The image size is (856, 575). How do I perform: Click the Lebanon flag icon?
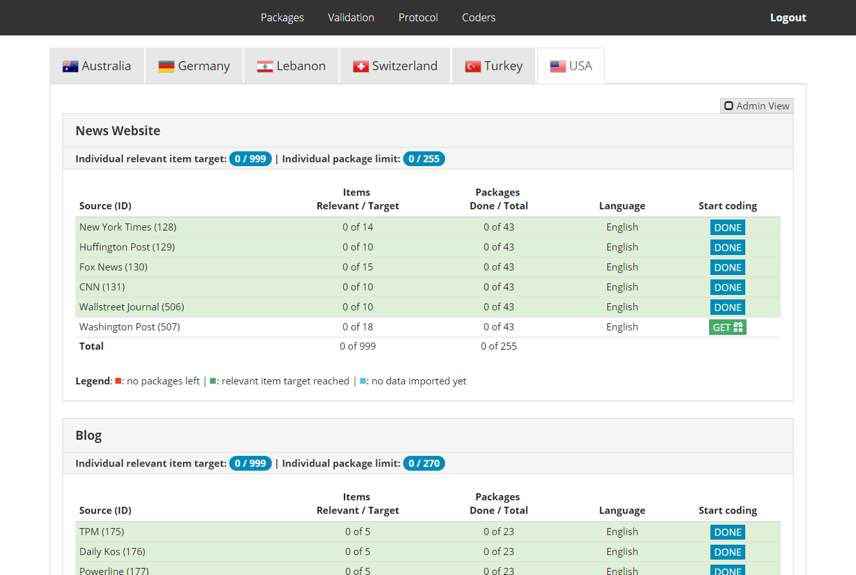pos(265,66)
